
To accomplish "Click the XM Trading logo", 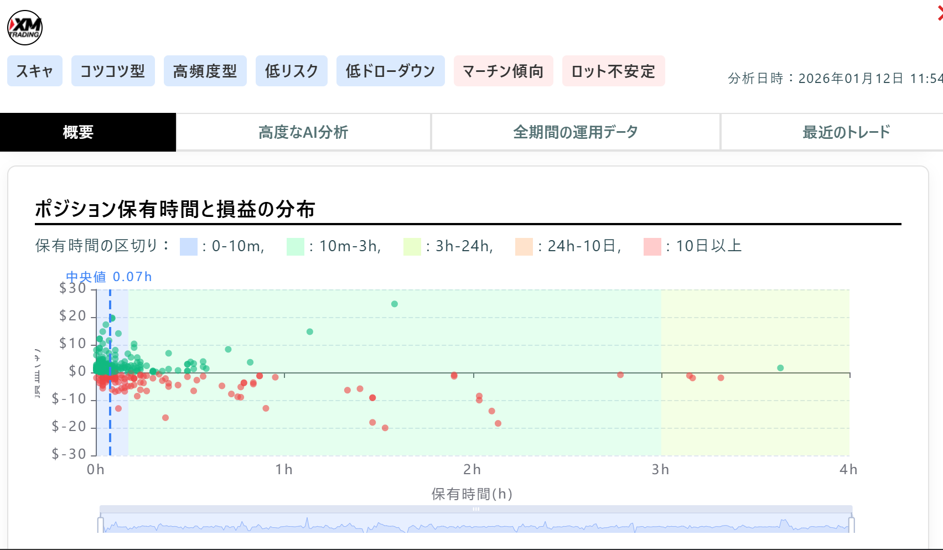I will [24, 27].
